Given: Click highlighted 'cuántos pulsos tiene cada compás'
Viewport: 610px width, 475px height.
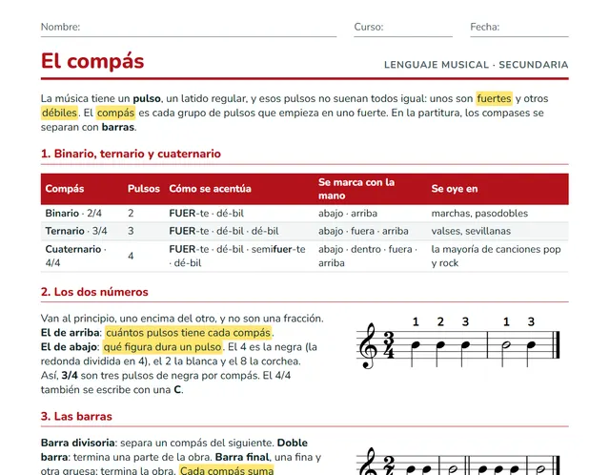Looking at the screenshot, I should 189,333.
